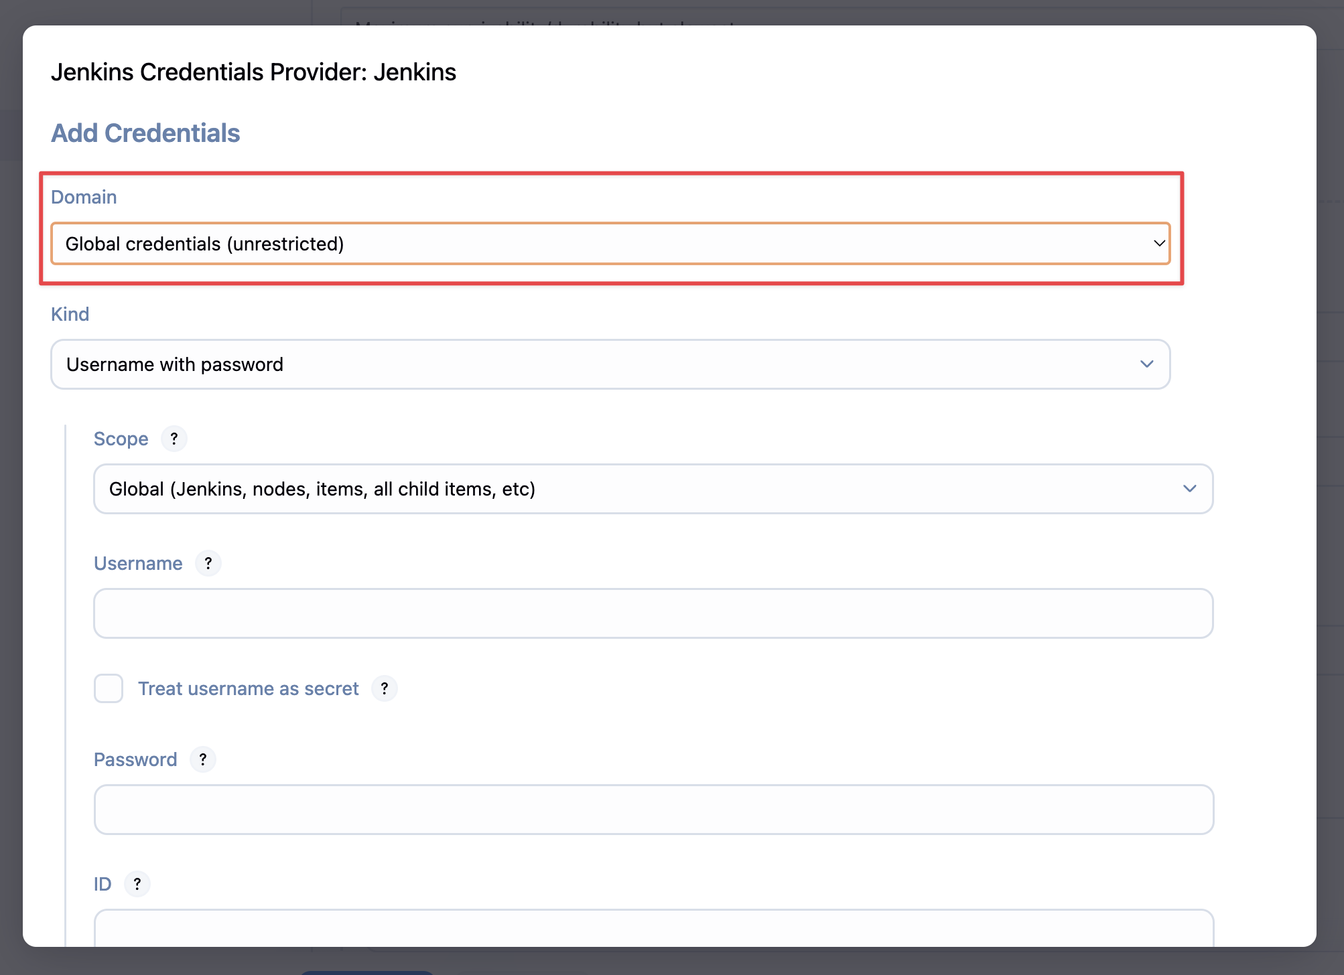This screenshot has height=975, width=1344.
Task: Click the Password help question mark
Action: [x=203, y=759]
